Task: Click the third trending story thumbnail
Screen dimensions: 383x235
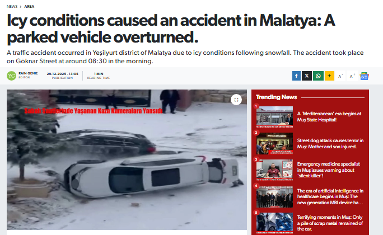Action: [274, 170]
